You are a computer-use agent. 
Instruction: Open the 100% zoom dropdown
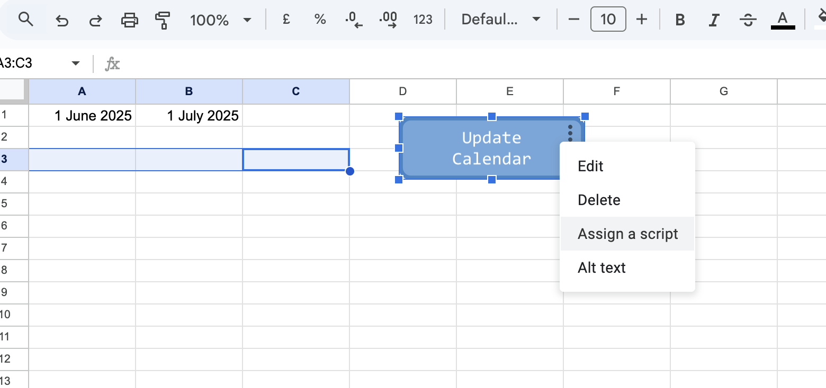[x=220, y=20]
